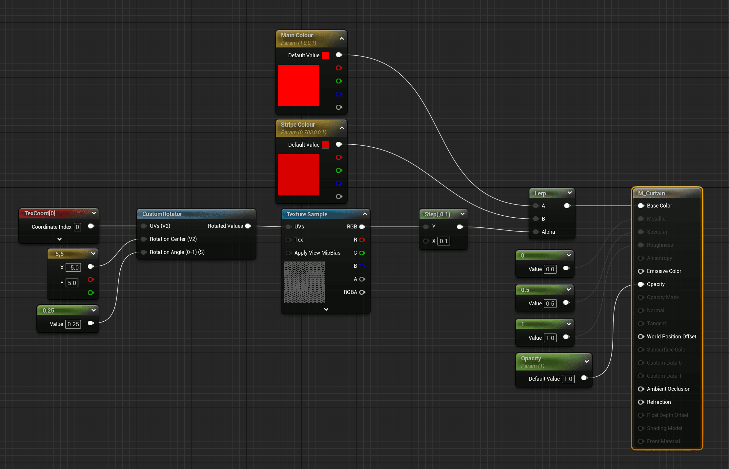Click the Main Colour red channel pin
This screenshot has height=469, width=729.
(339, 68)
